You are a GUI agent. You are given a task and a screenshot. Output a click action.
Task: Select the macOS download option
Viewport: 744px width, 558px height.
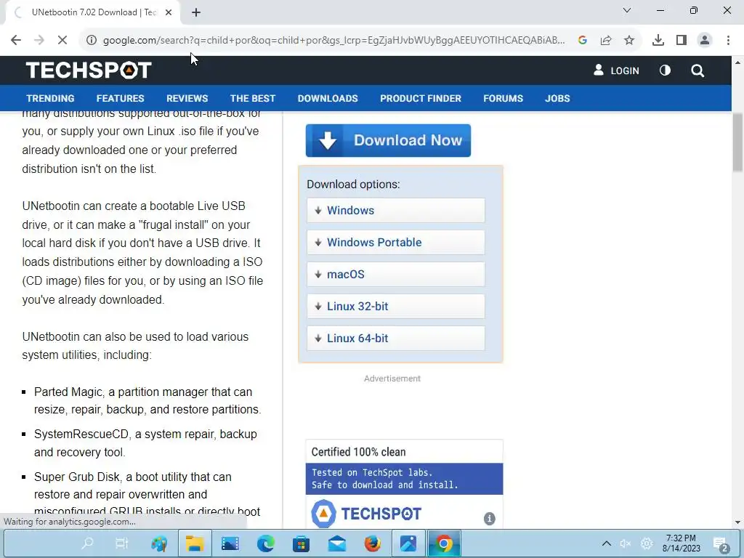396,274
